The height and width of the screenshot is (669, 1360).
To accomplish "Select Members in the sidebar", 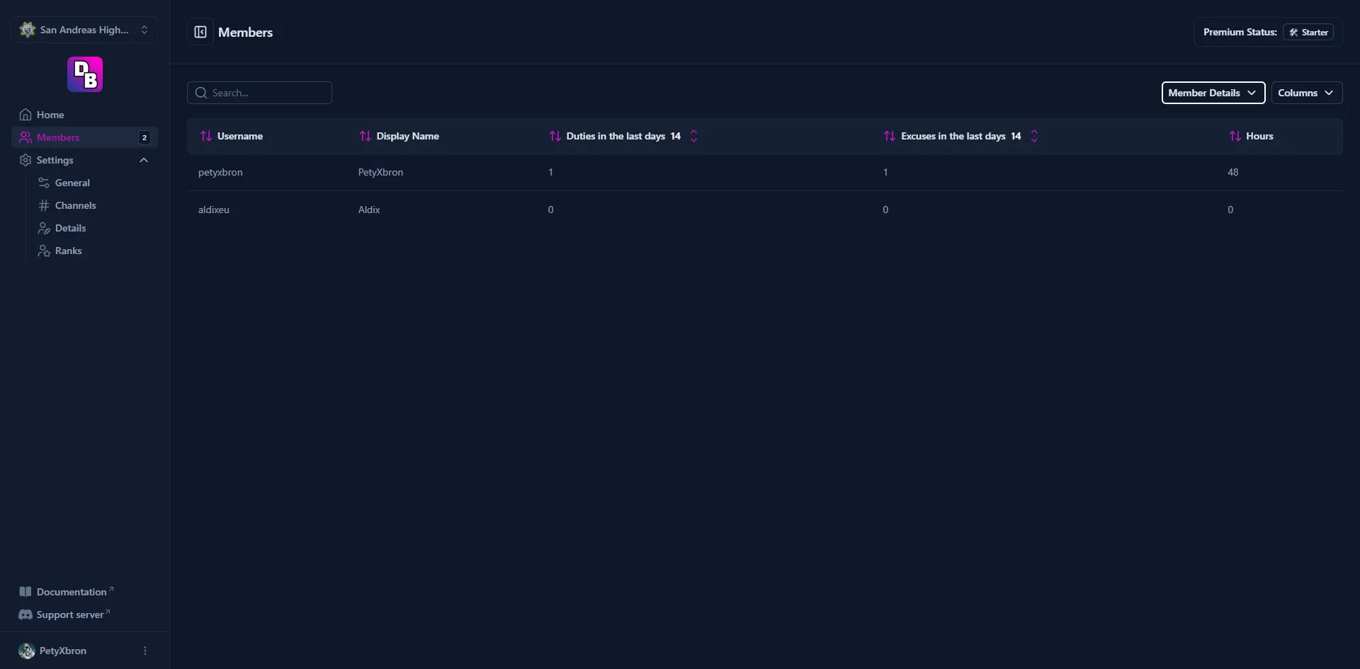I will [58, 137].
